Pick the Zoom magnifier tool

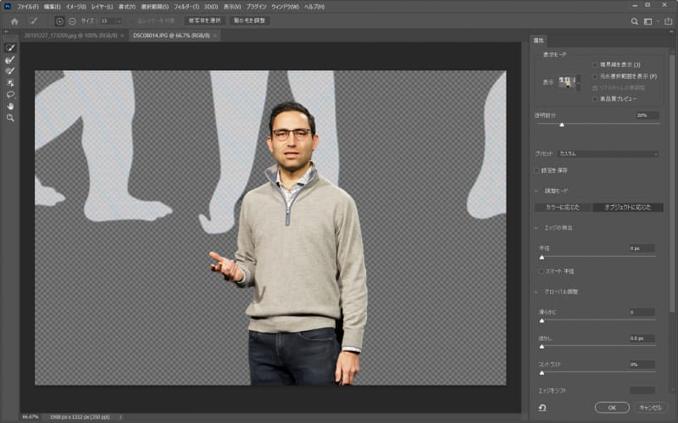10,118
